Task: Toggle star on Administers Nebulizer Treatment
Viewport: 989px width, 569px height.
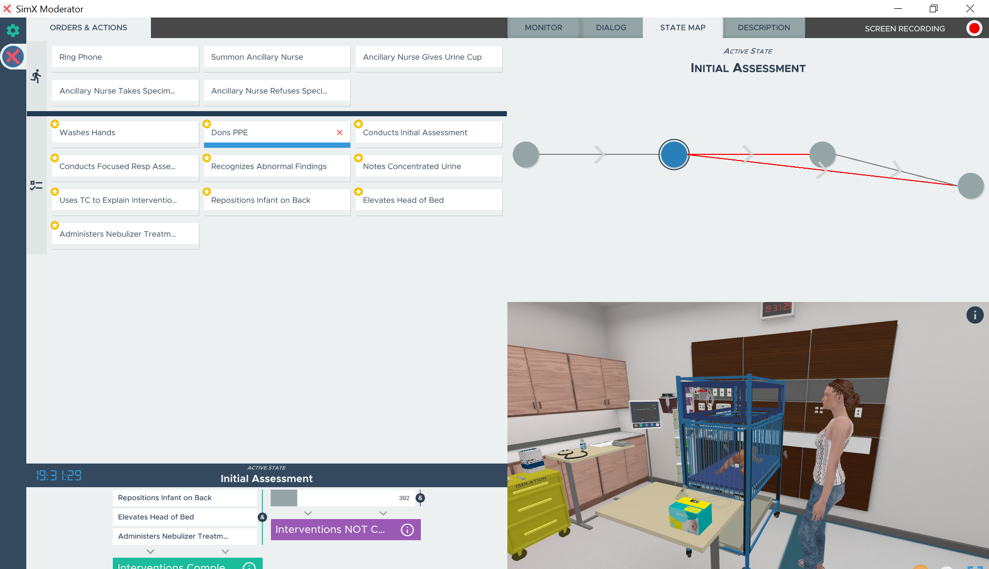Action: pyautogui.click(x=55, y=225)
